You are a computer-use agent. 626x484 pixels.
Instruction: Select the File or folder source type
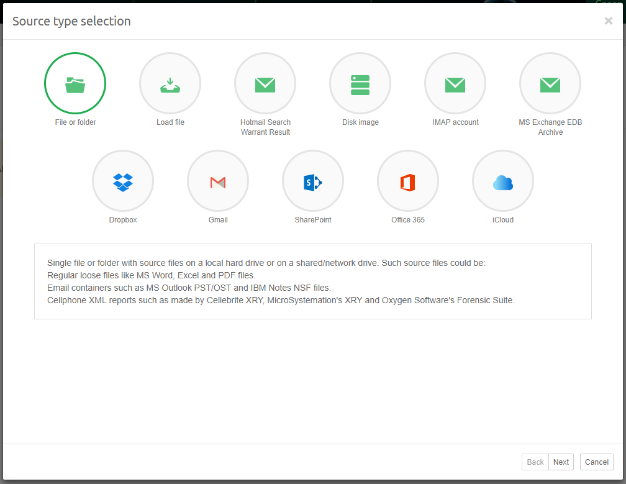(75, 83)
